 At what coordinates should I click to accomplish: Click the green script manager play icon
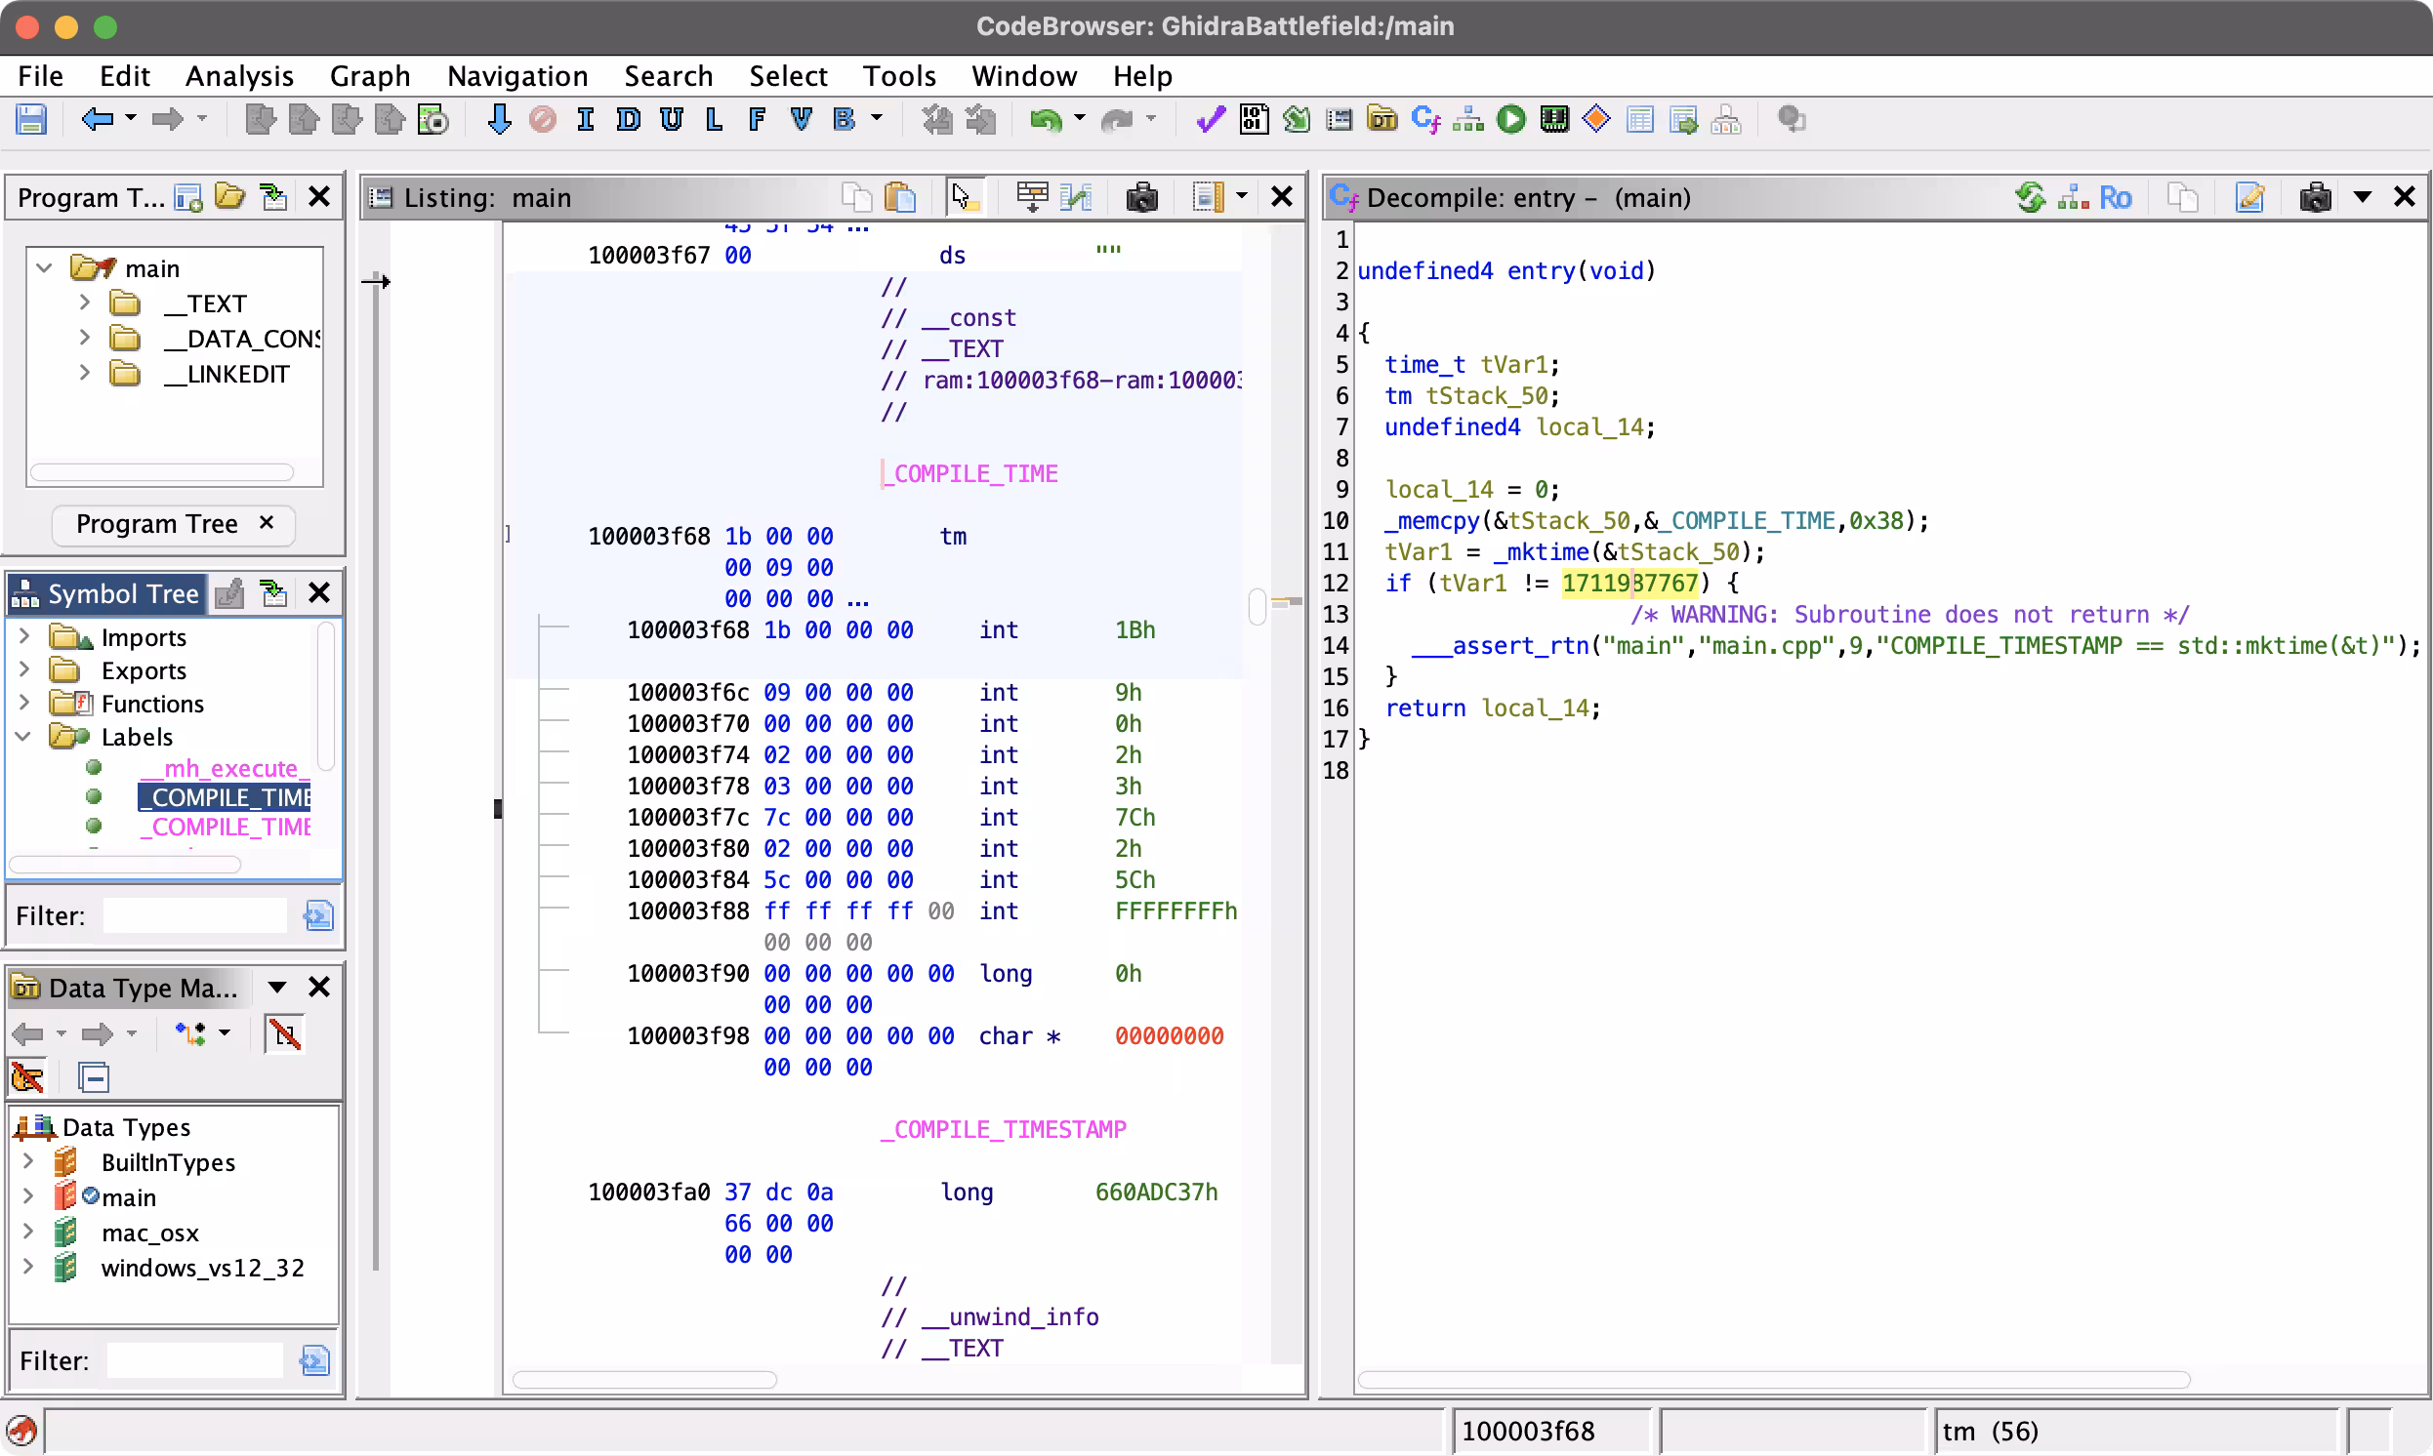coord(1511,120)
